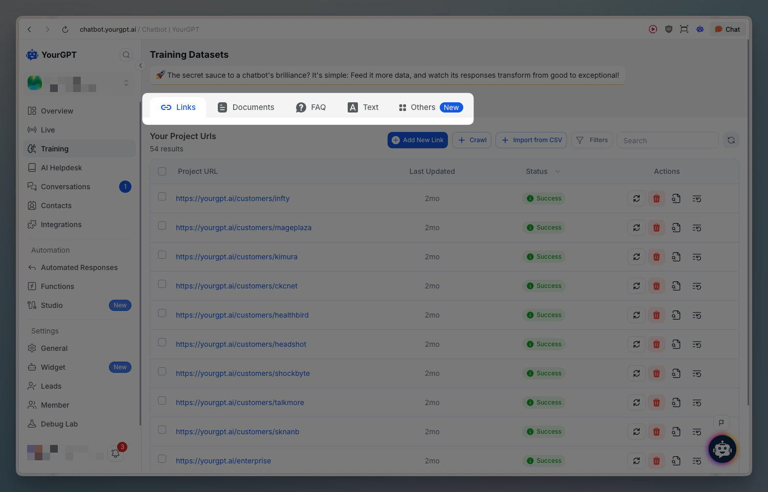768x492 pixels.
Task: Delete the infty customer URL row
Action: point(657,198)
